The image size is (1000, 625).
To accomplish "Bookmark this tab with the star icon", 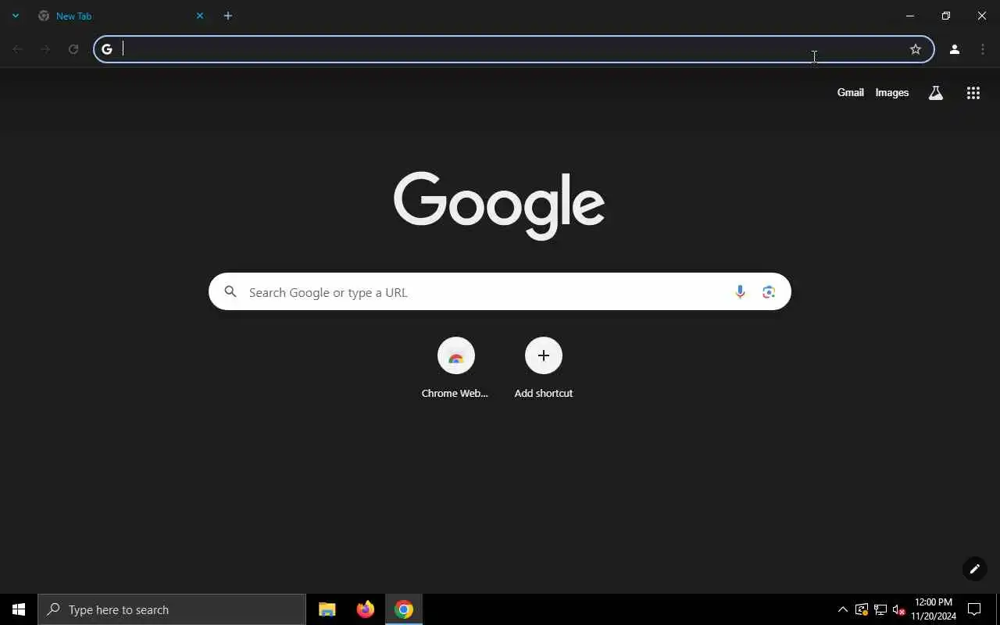I will click(x=916, y=49).
